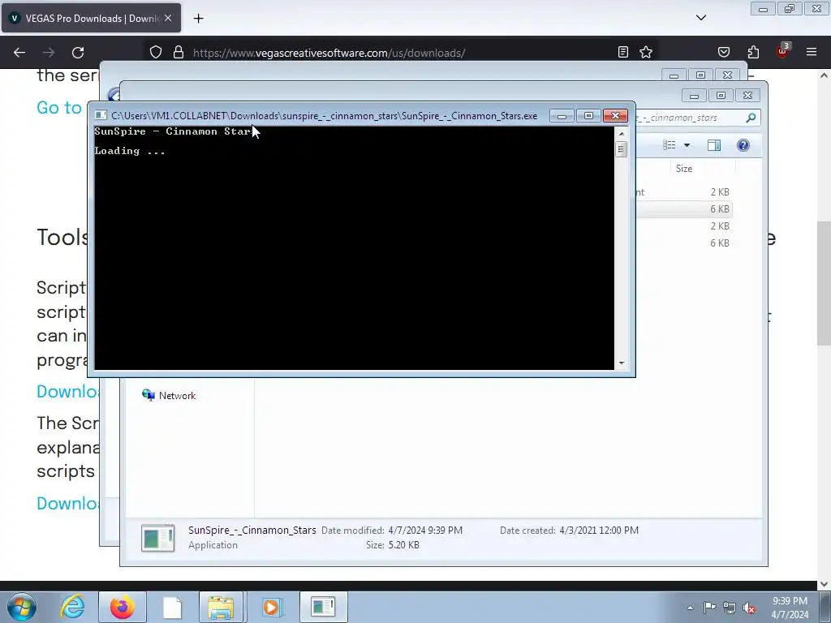Open the Firefox hamburger application menu

click(x=812, y=52)
